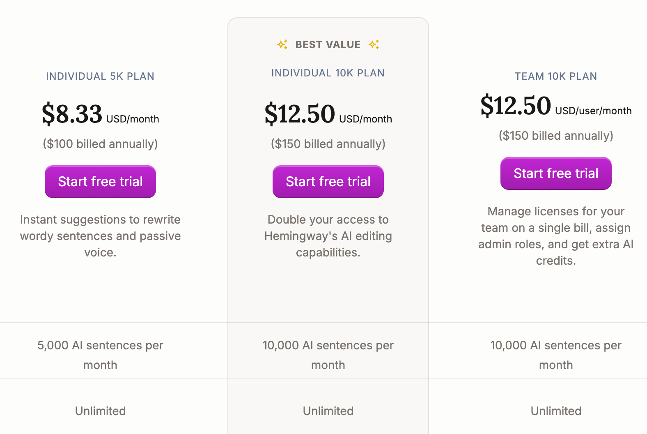Click the 'Double your access' description
Screen dimensions: 647x434
coord(328,236)
